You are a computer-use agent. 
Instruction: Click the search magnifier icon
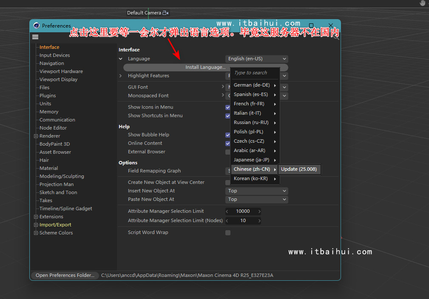(335, 37)
